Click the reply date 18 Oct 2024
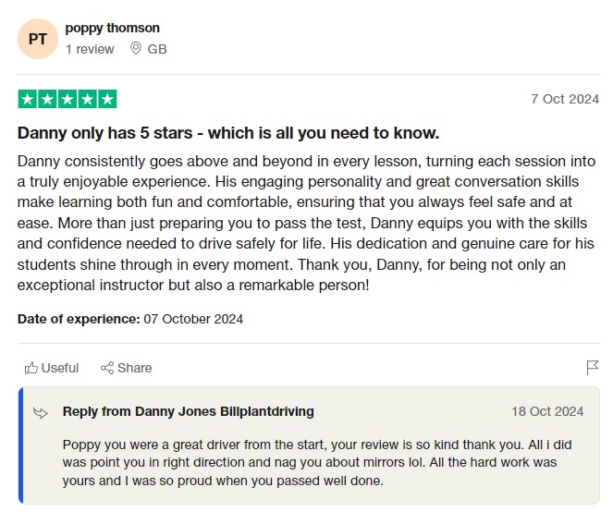Viewport: 613px width, 524px height. pyautogui.click(x=547, y=411)
